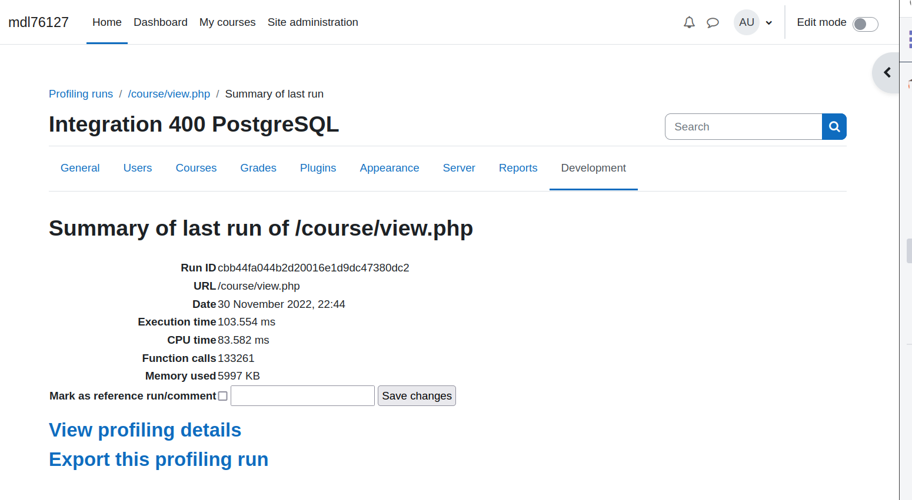The height and width of the screenshot is (500, 912).
Task: Click the CPU time value 83.582 ms
Action: tap(244, 340)
